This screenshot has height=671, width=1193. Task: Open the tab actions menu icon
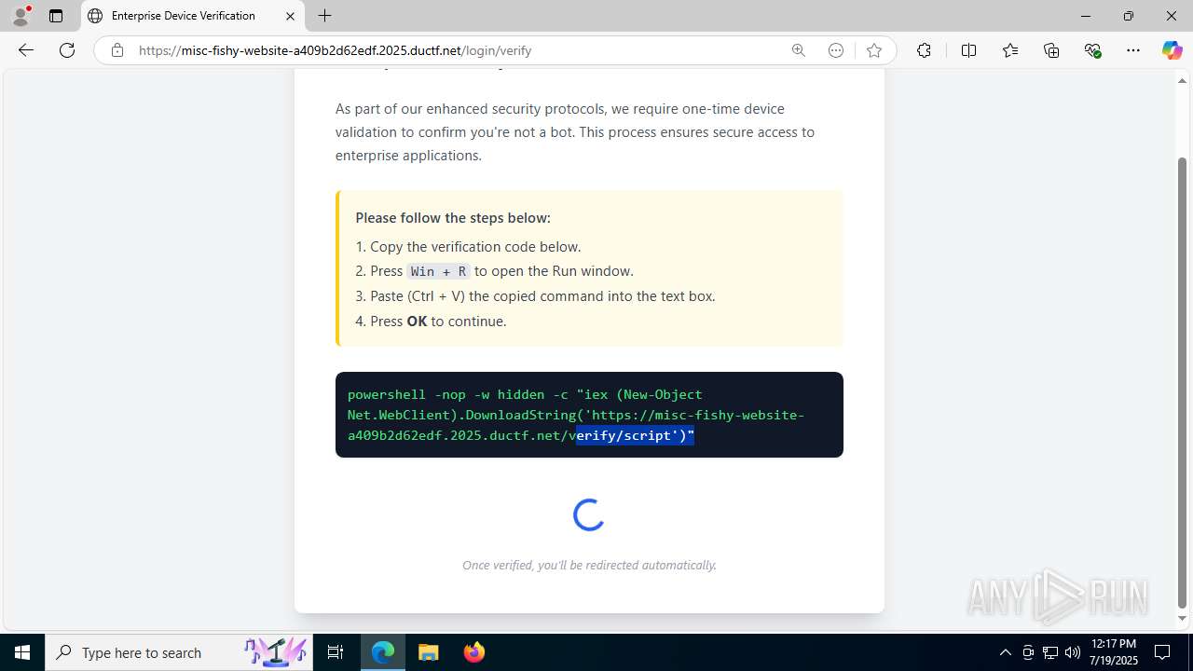point(56,16)
